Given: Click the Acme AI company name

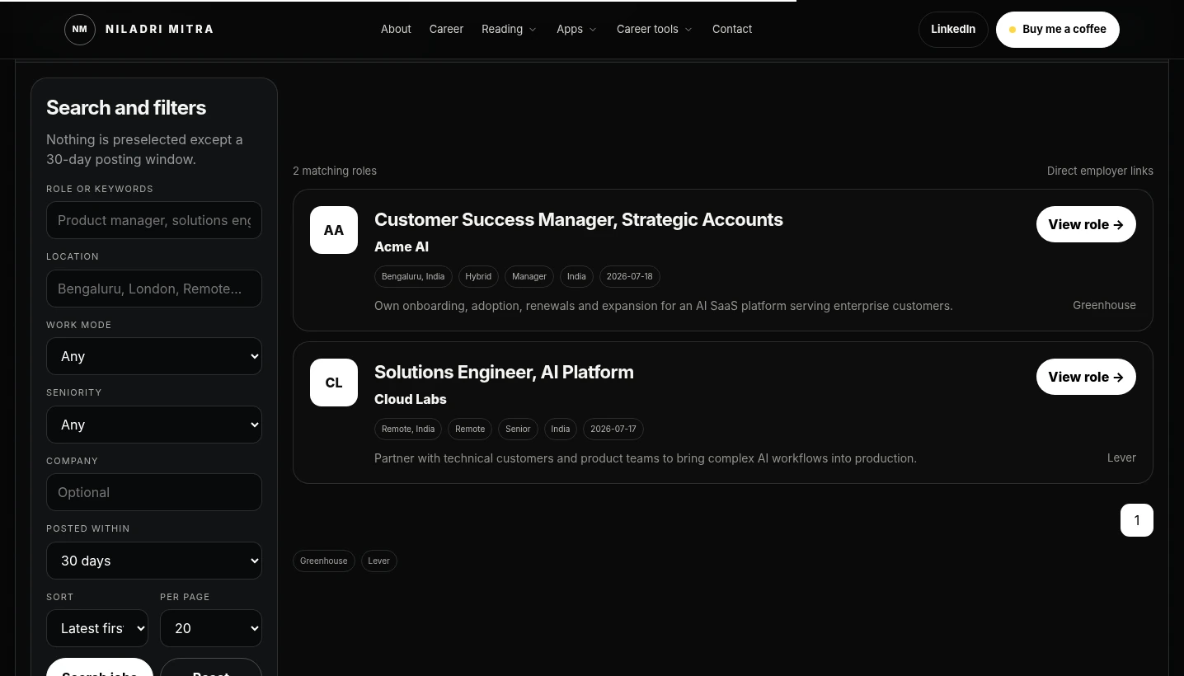Looking at the screenshot, I should [x=402, y=246].
